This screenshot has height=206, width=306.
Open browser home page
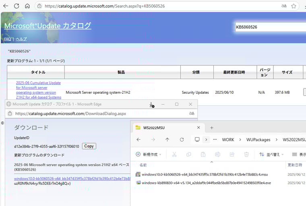(27, 6)
